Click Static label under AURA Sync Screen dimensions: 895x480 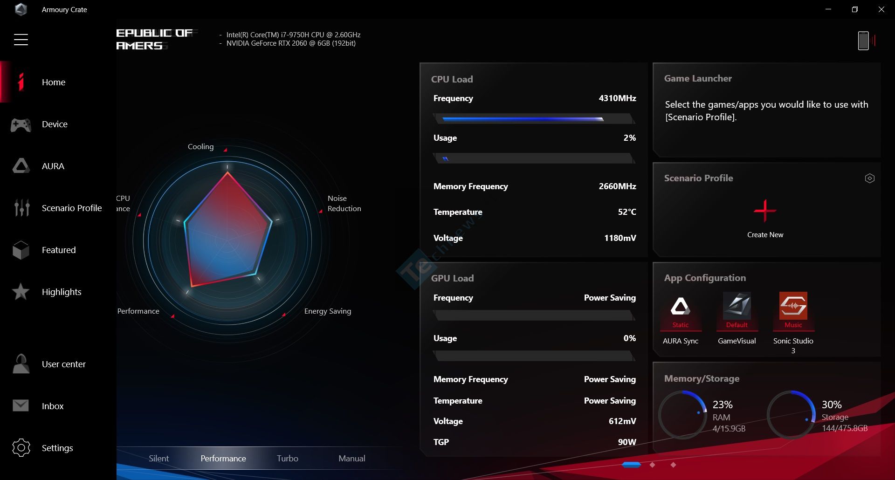[x=681, y=325]
